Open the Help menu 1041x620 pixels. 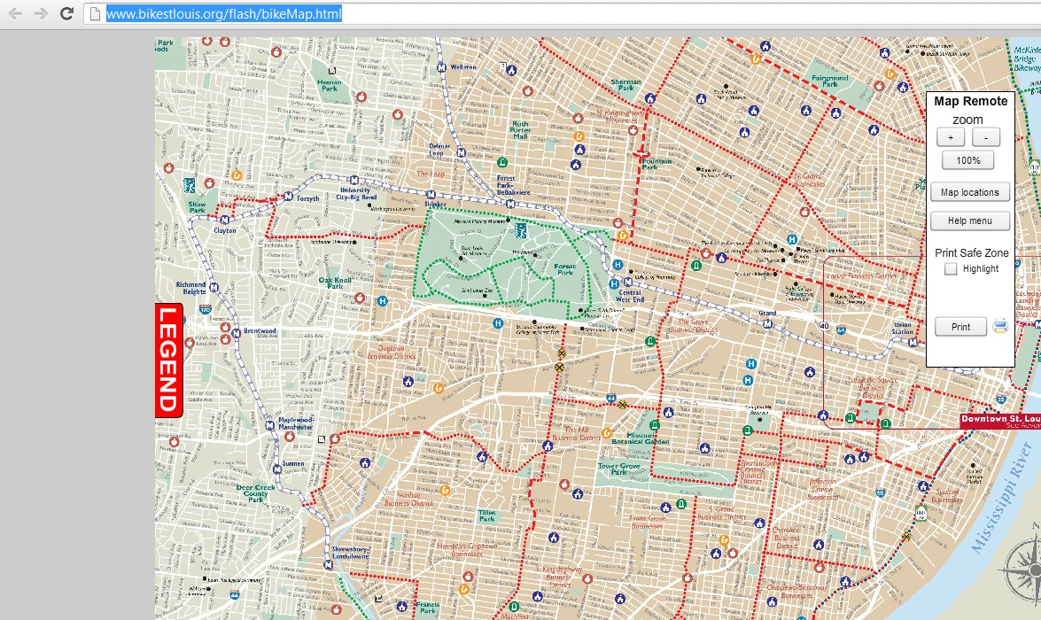(x=969, y=221)
